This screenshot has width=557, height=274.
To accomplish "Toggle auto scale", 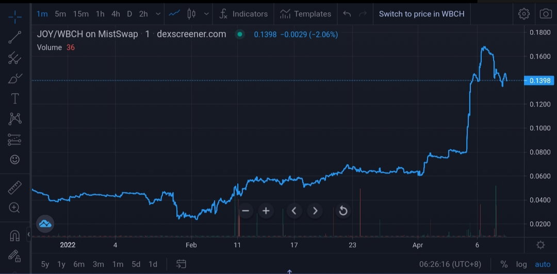I will (543, 264).
